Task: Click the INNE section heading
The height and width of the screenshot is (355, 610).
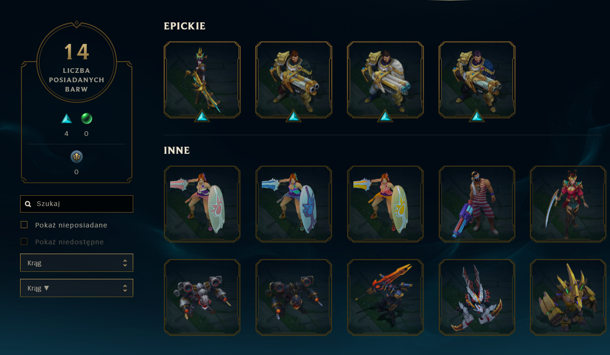Action: pos(177,150)
